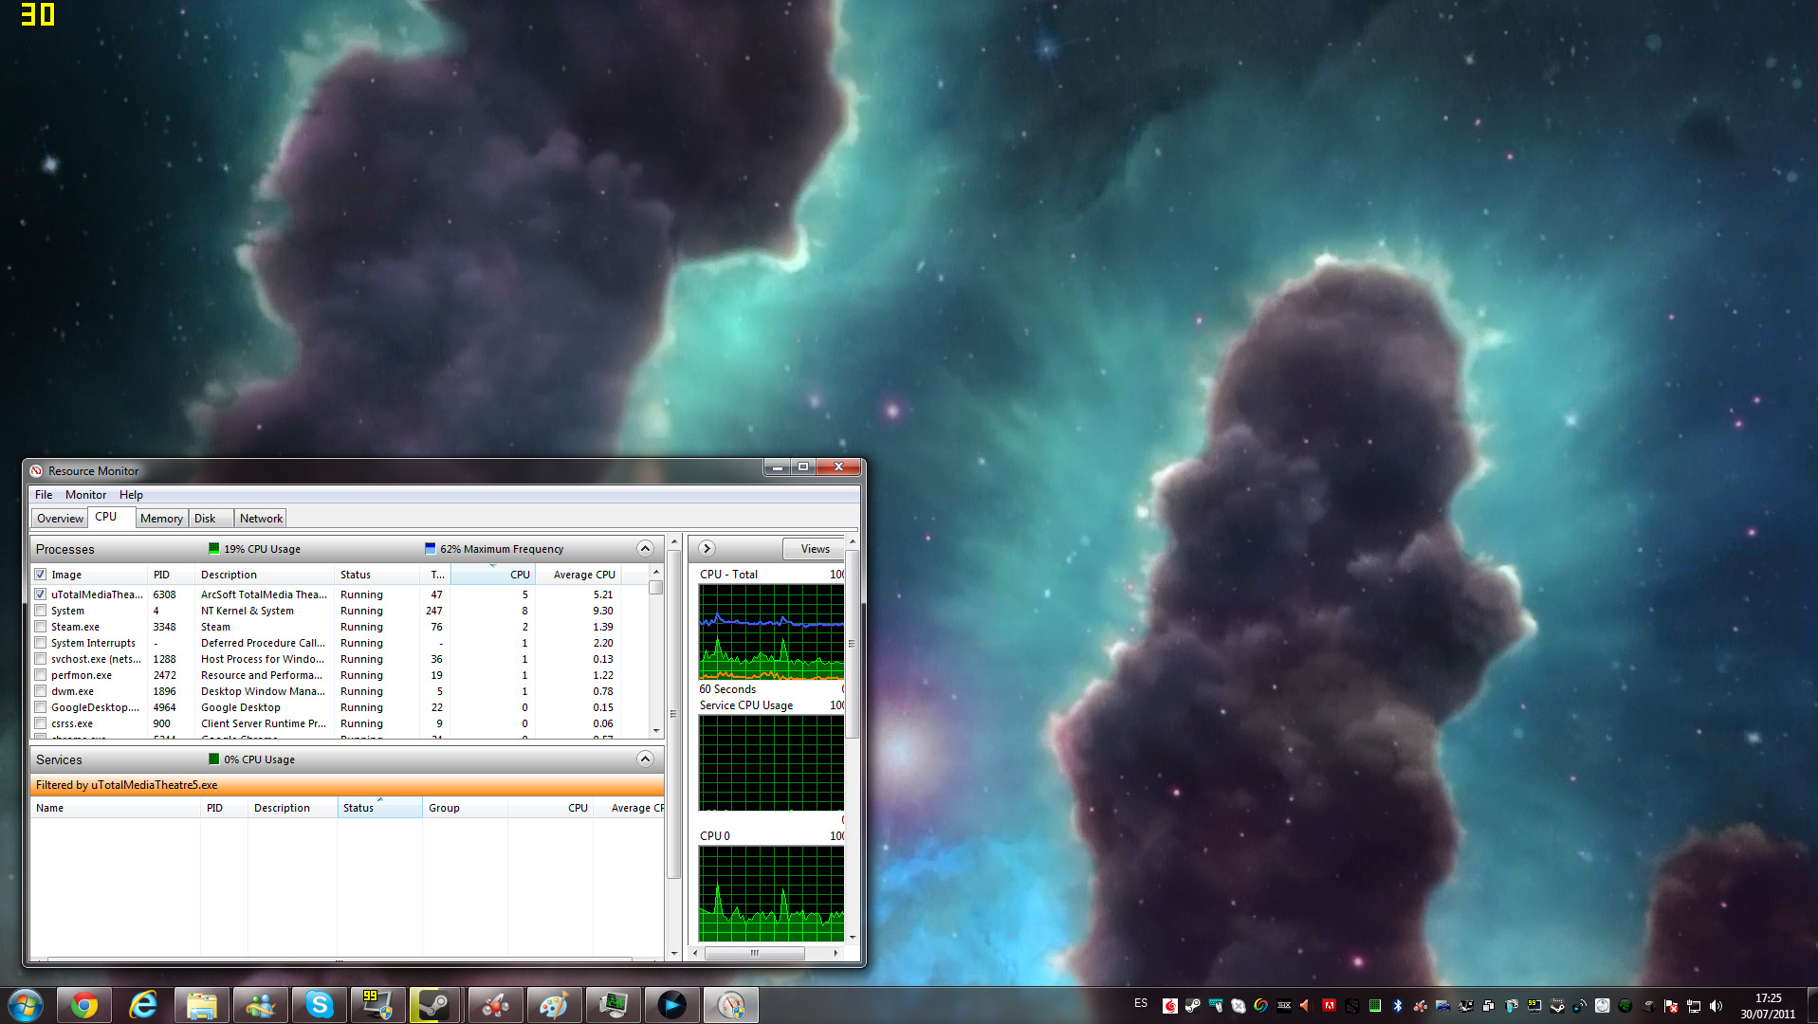Switch to the Memory tab
The height and width of the screenshot is (1024, 1818).
point(161,519)
